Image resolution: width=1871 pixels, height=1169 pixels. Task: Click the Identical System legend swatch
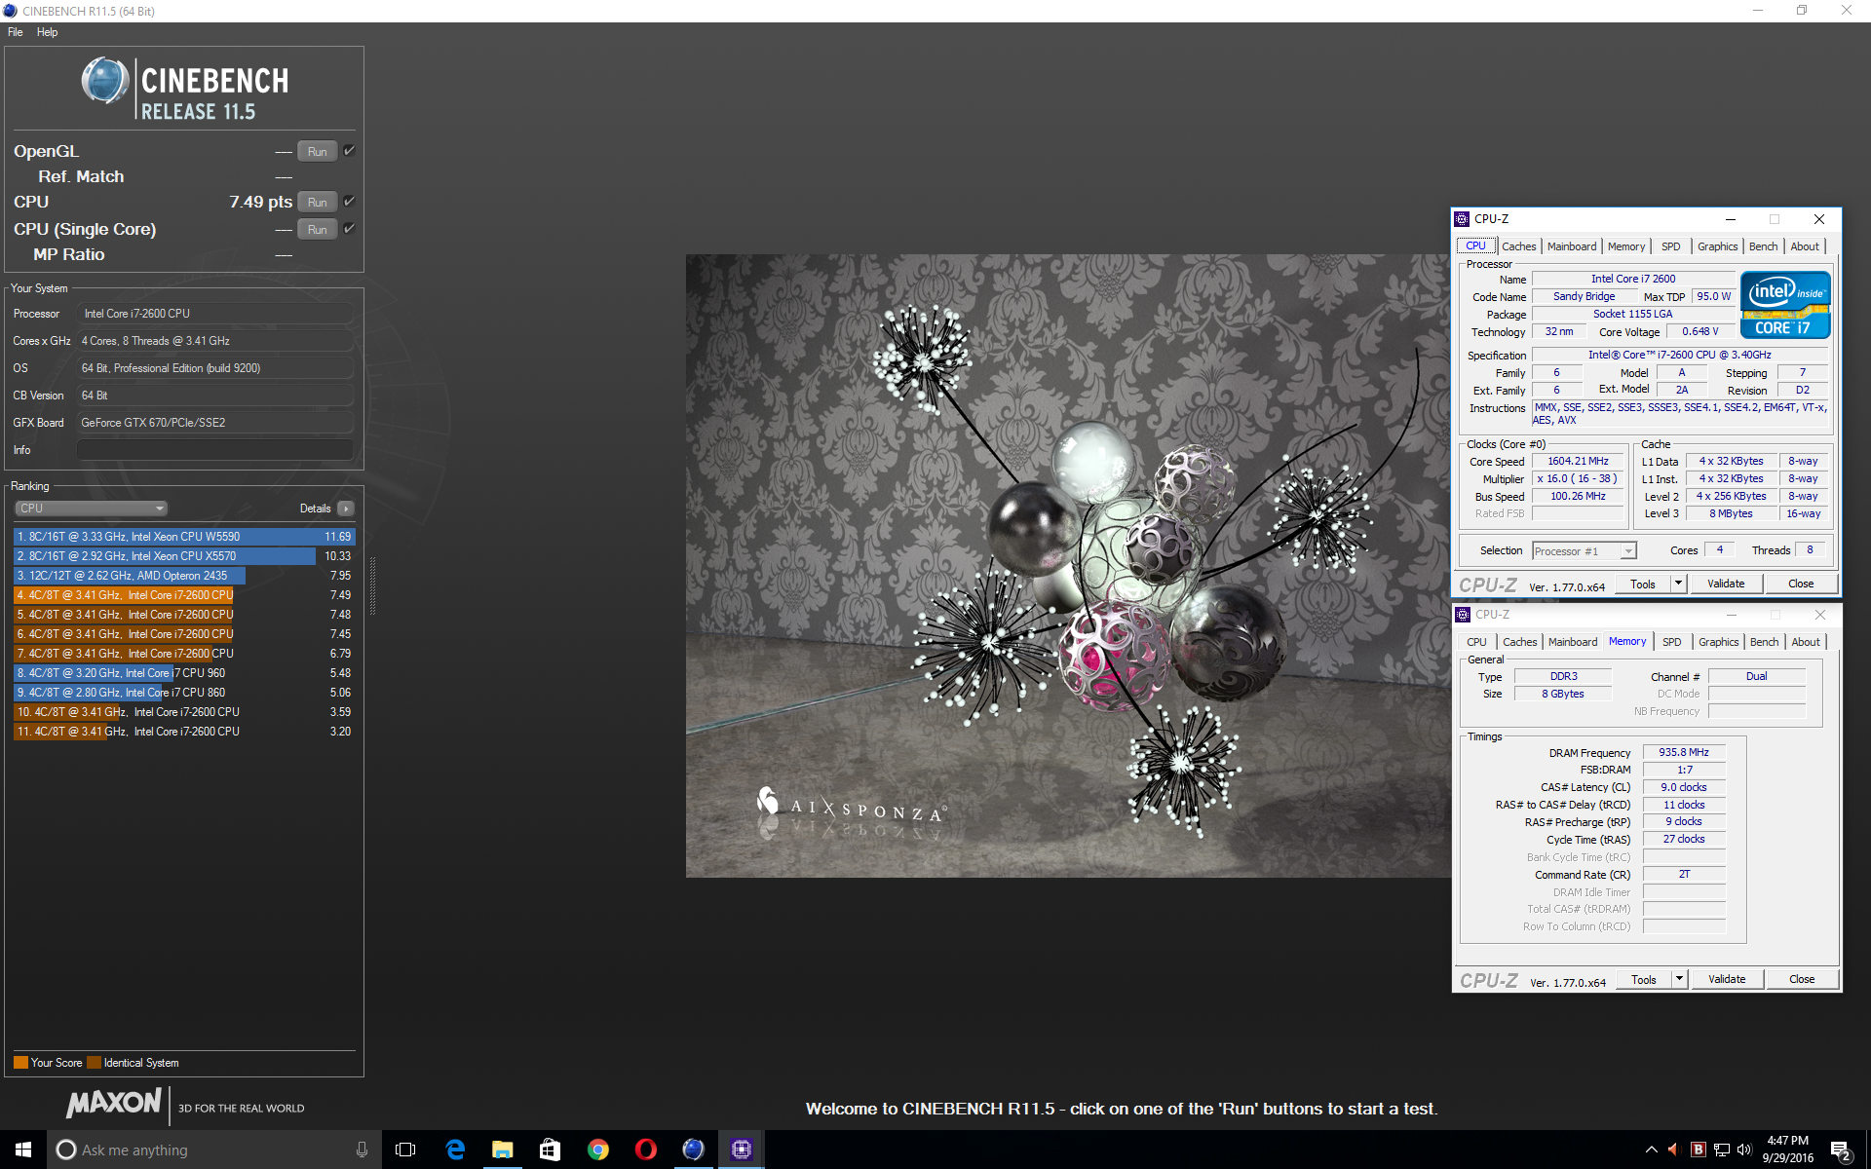[x=94, y=1063]
